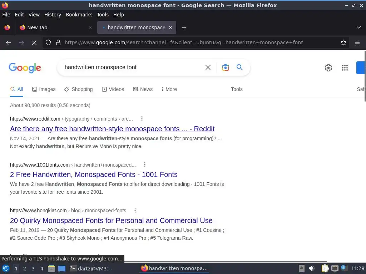The height and width of the screenshot is (274, 366).
Task: Click the removable media tray icon
Action: [302, 268]
